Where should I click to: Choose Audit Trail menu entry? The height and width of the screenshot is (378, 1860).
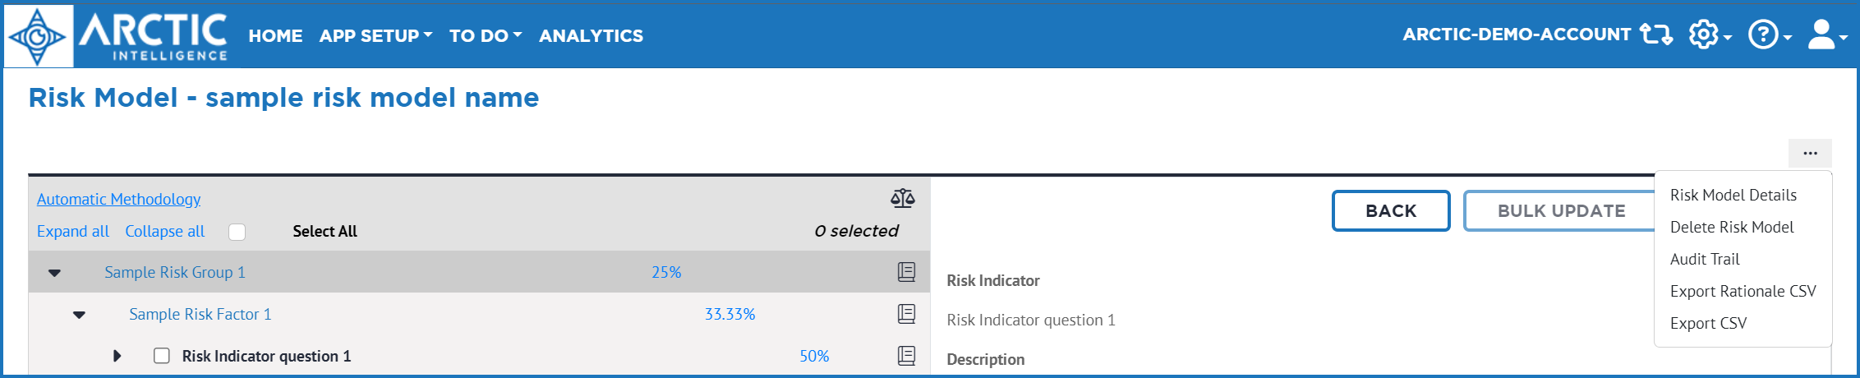1705,259
